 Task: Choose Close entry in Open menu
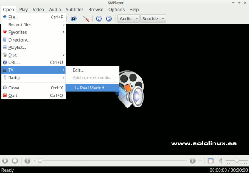pyautogui.click(x=34, y=88)
